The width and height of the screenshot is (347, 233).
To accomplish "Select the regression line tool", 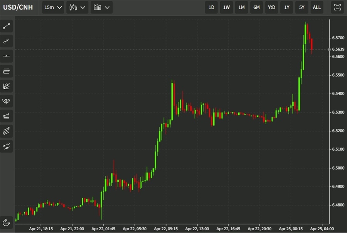I will coord(7,146).
